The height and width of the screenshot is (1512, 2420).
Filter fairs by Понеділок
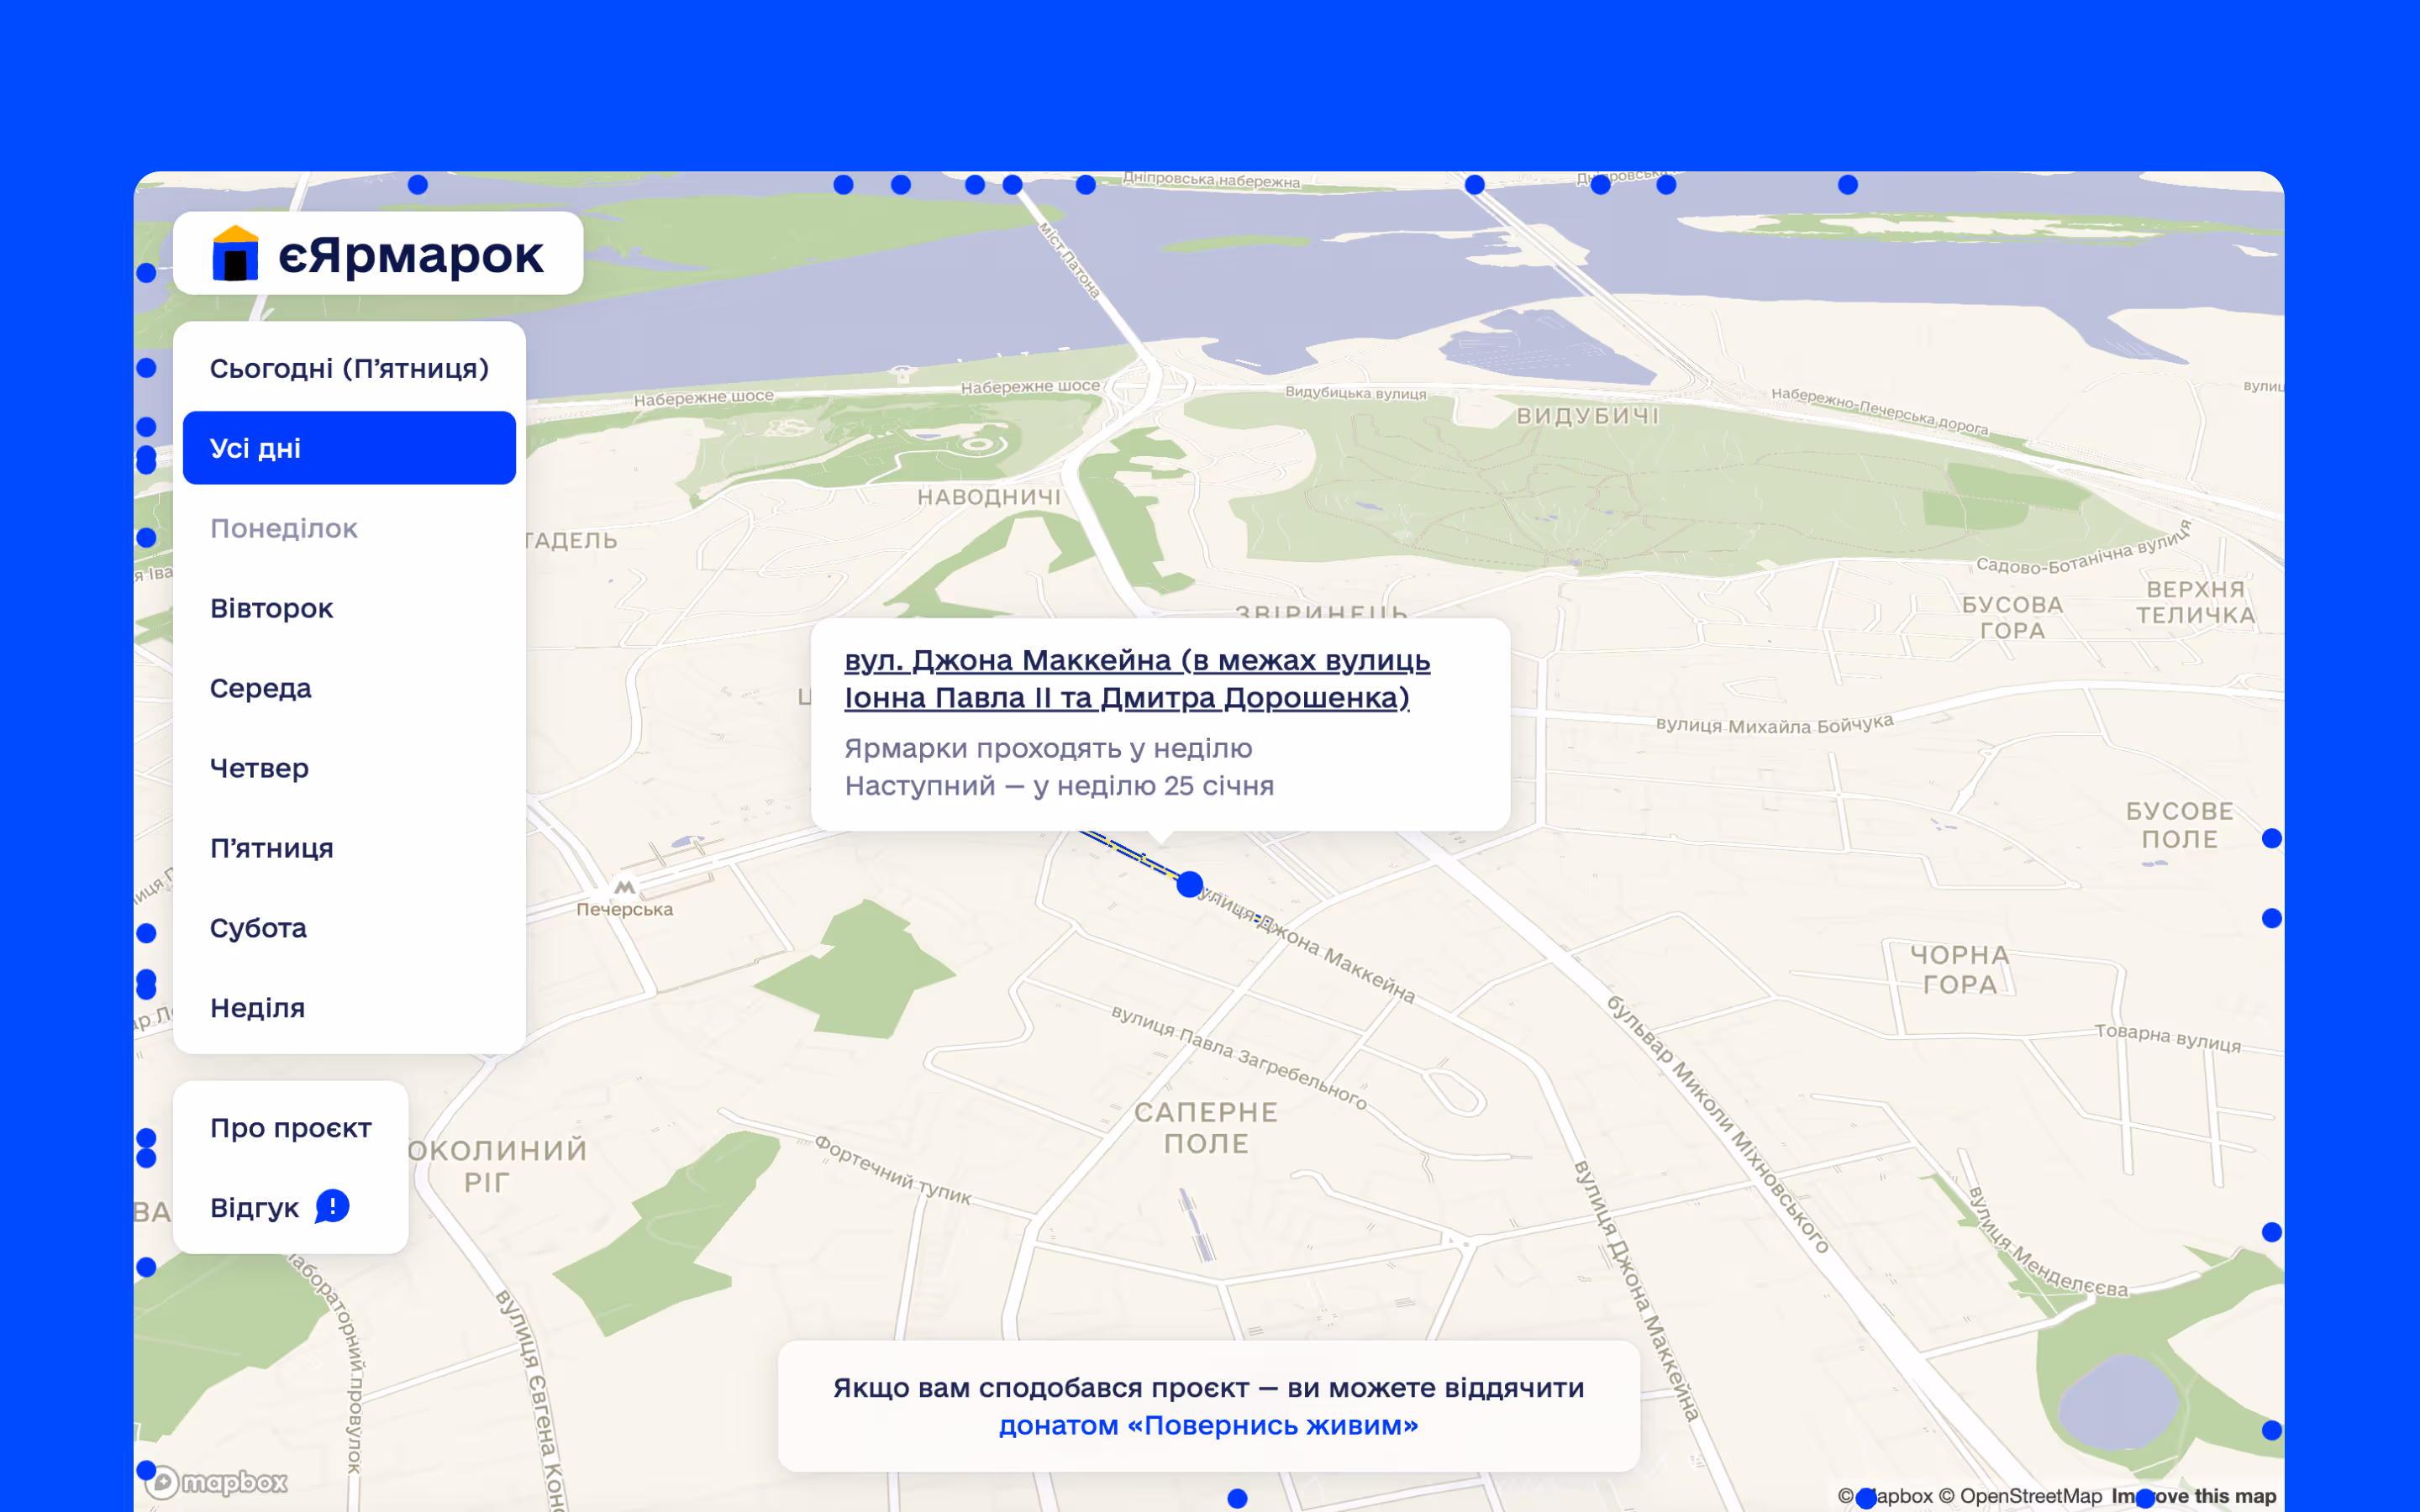tap(284, 528)
